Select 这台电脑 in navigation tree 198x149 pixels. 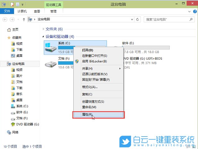(20, 64)
